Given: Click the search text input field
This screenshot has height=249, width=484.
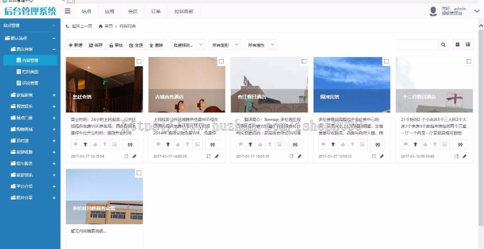Looking at the screenshot, I should 418,45.
